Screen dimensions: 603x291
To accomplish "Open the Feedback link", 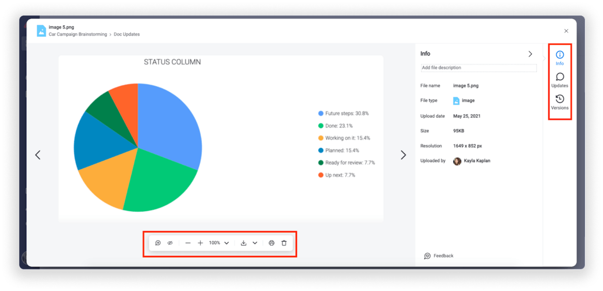I will point(439,256).
